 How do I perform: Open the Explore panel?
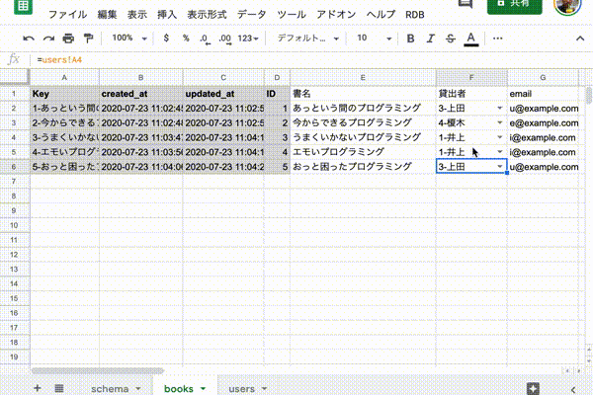pyautogui.click(x=533, y=388)
